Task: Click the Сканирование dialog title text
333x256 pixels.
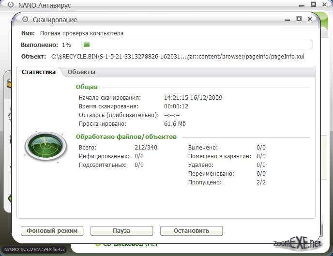Action: click(55, 20)
